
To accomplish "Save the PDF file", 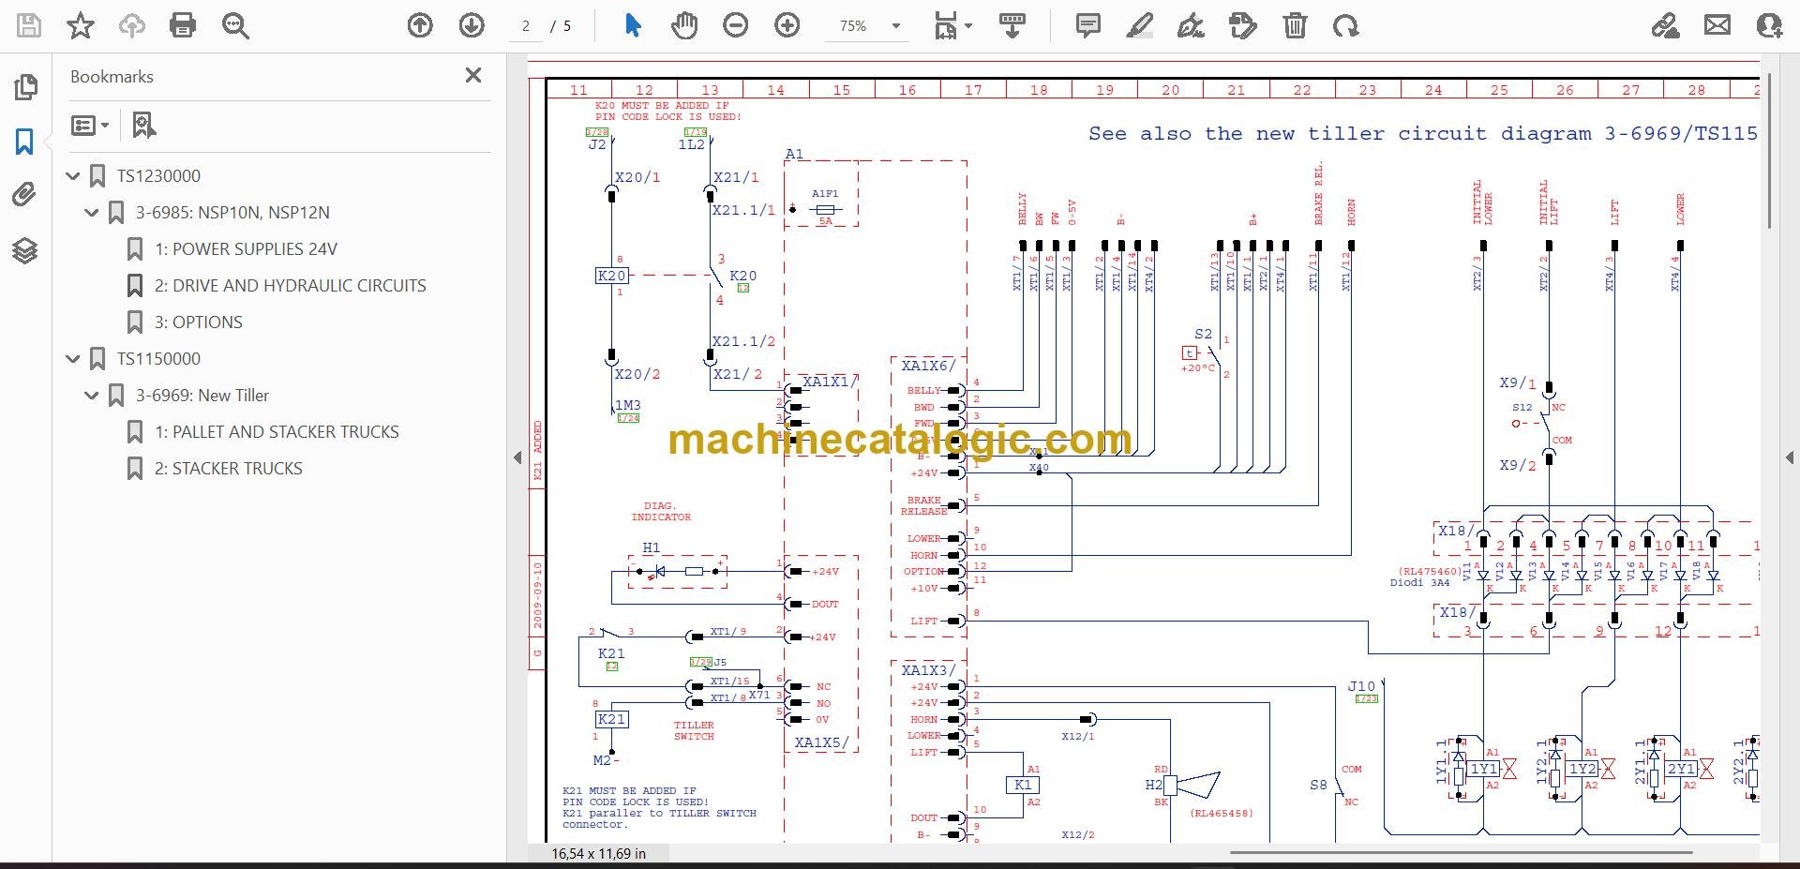I will (x=29, y=25).
